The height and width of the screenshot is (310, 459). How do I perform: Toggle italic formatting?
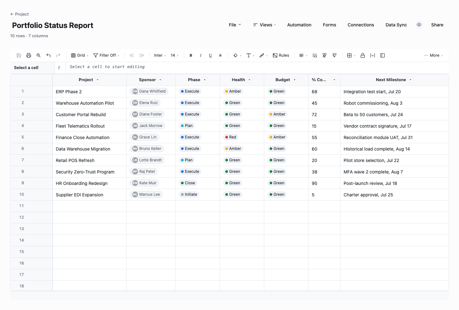pyautogui.click(x=201, y=55)
